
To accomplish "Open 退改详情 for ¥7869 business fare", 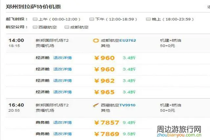I will coord(63,134).
